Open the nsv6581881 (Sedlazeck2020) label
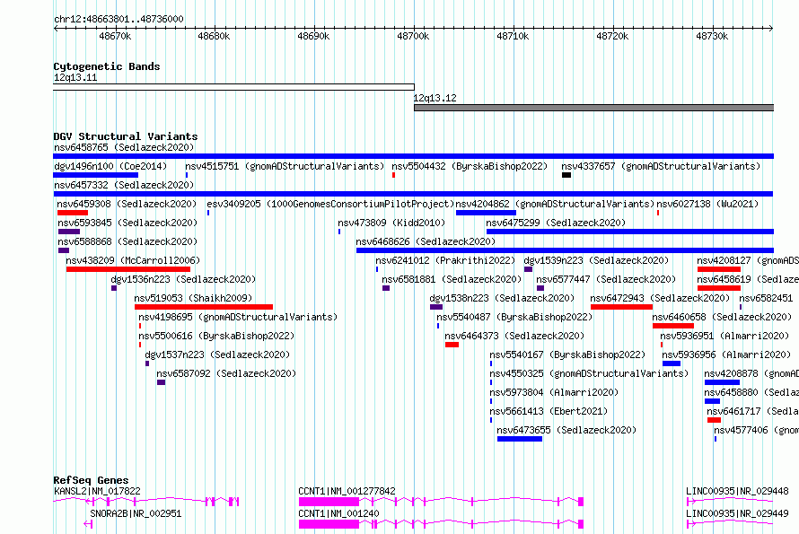This screenshot has width=799, height=534. point(452,279)
